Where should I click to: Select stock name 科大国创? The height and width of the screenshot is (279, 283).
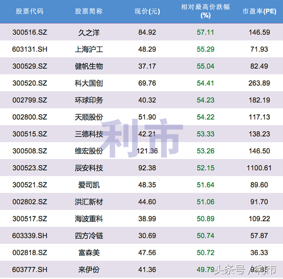click(x=89, y=84)
